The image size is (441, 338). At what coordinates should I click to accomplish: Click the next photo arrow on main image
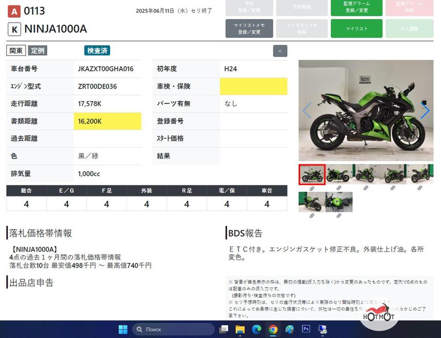tap(425, 111)
